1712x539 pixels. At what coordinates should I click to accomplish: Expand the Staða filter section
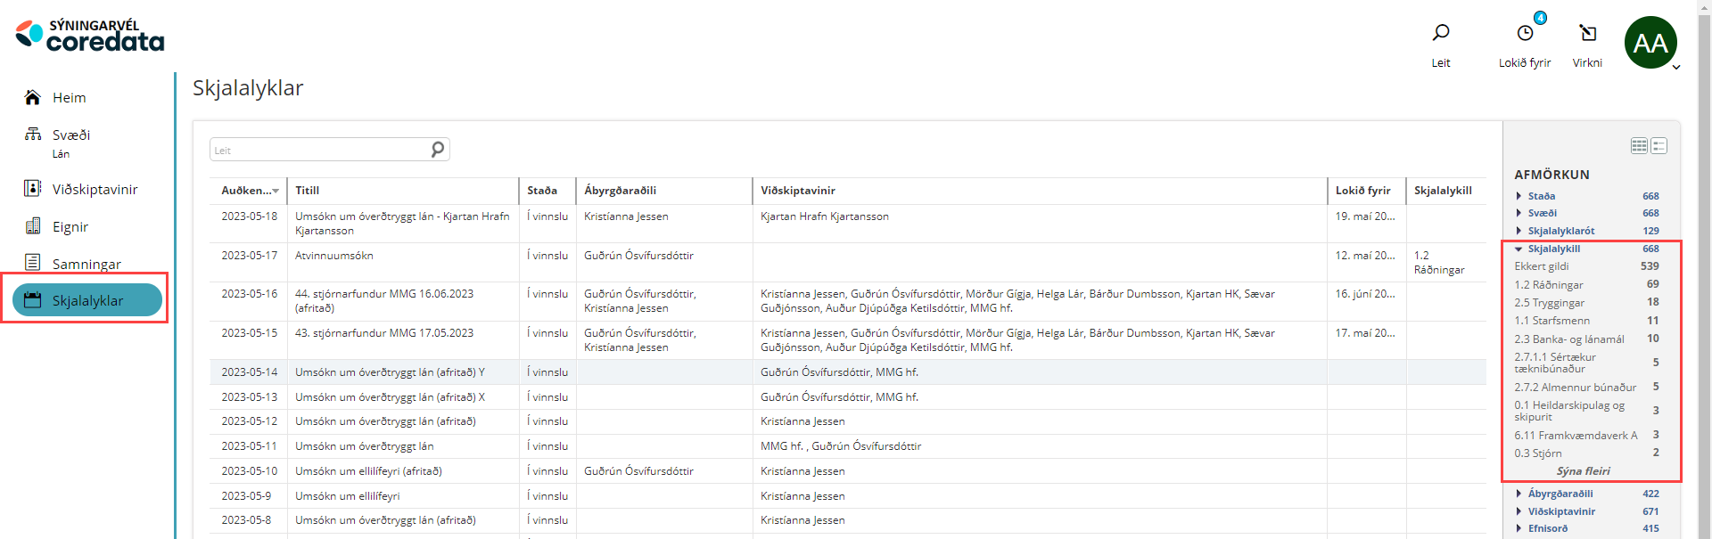tap(1541, 196)
